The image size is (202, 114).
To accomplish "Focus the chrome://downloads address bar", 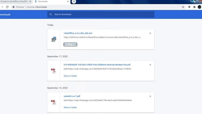I will (97, 7).
